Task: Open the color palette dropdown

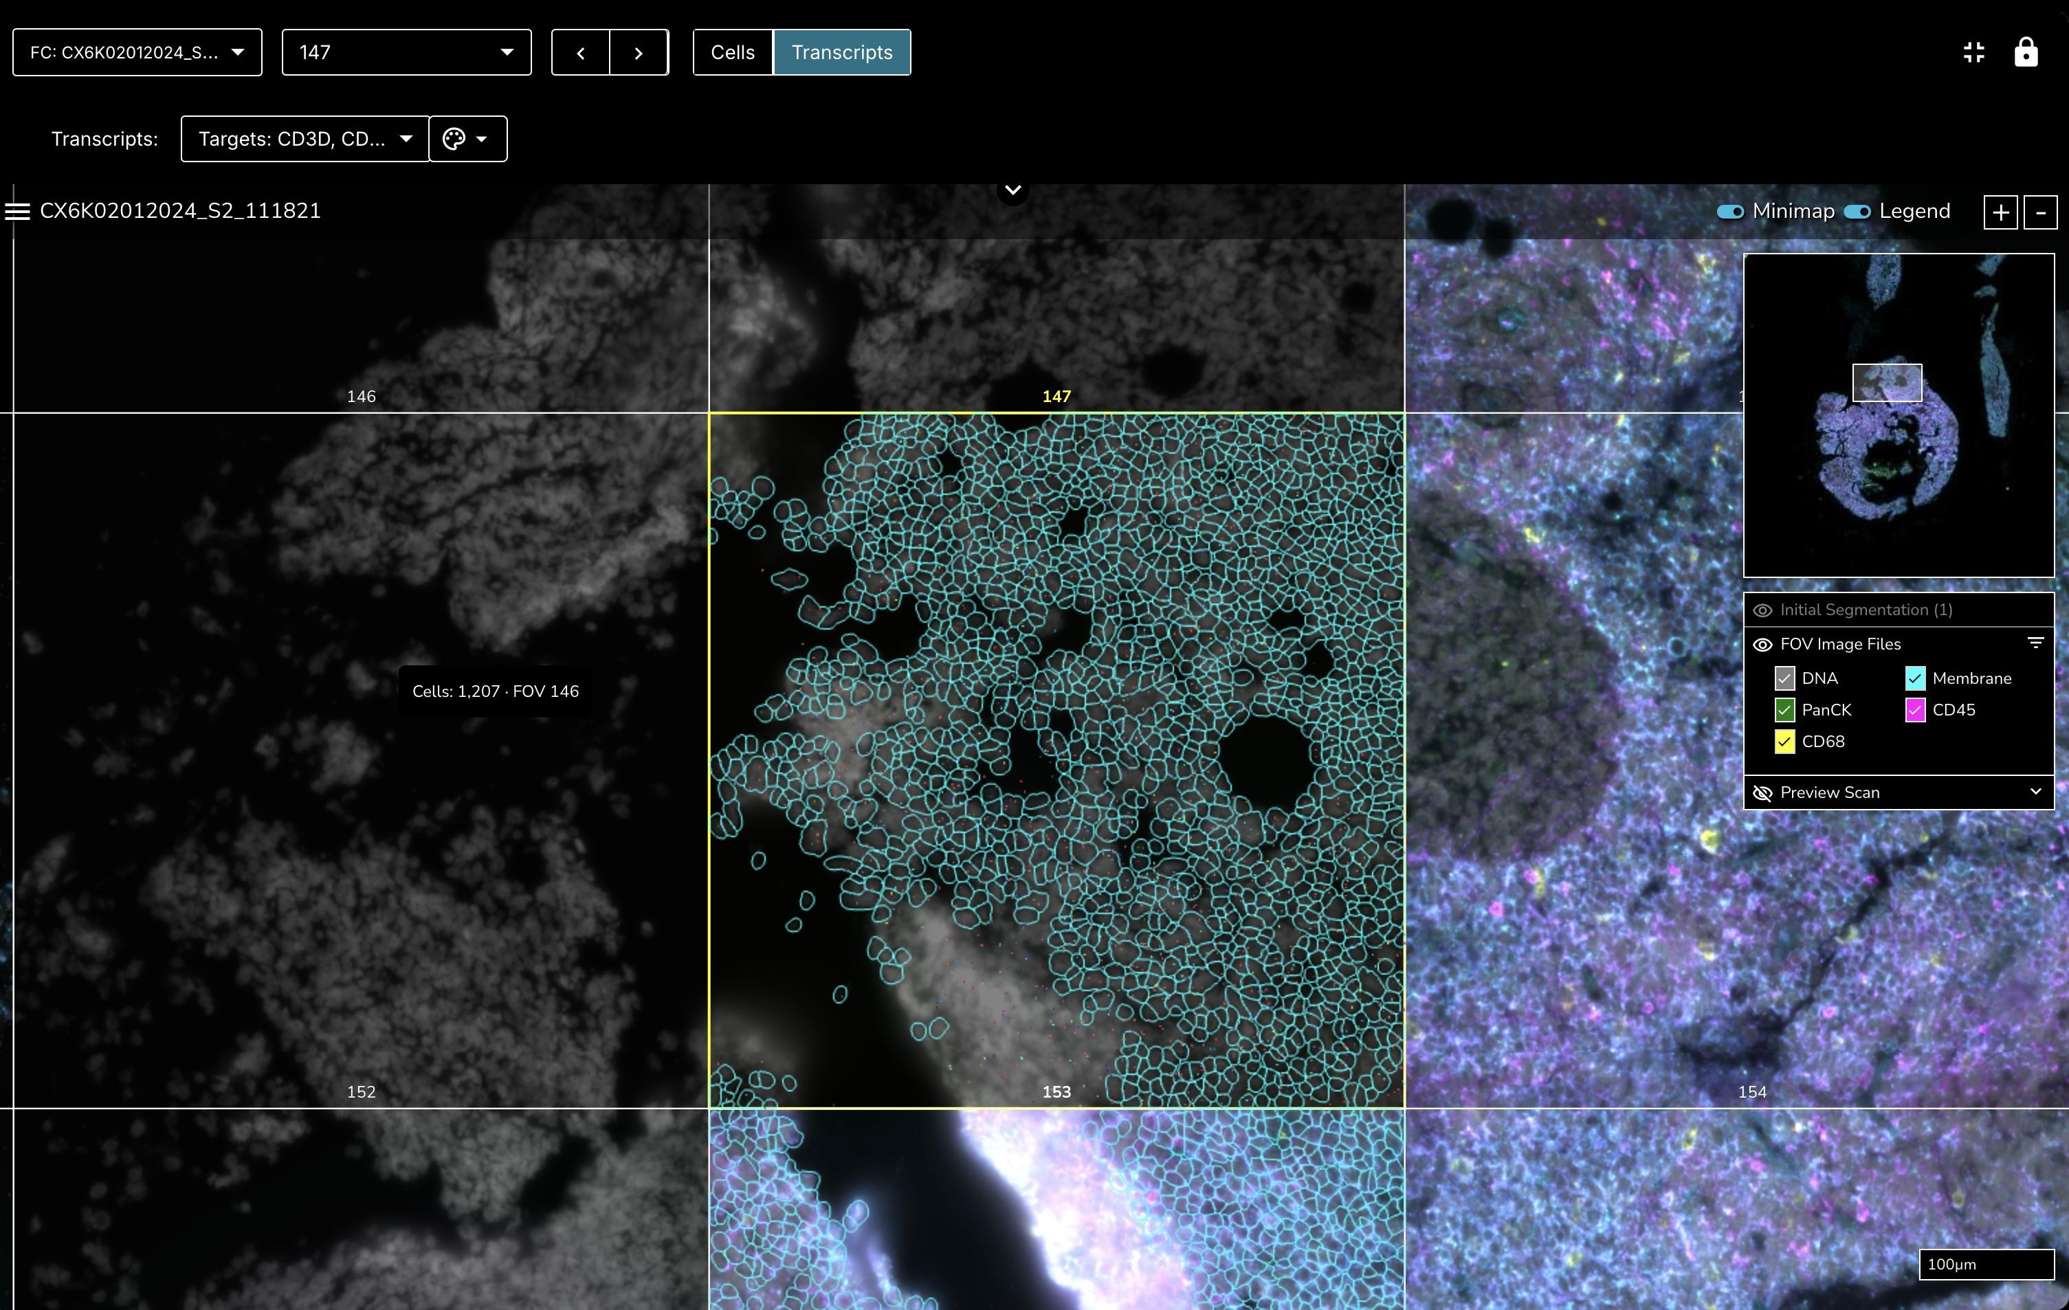Action: point(467,139)
